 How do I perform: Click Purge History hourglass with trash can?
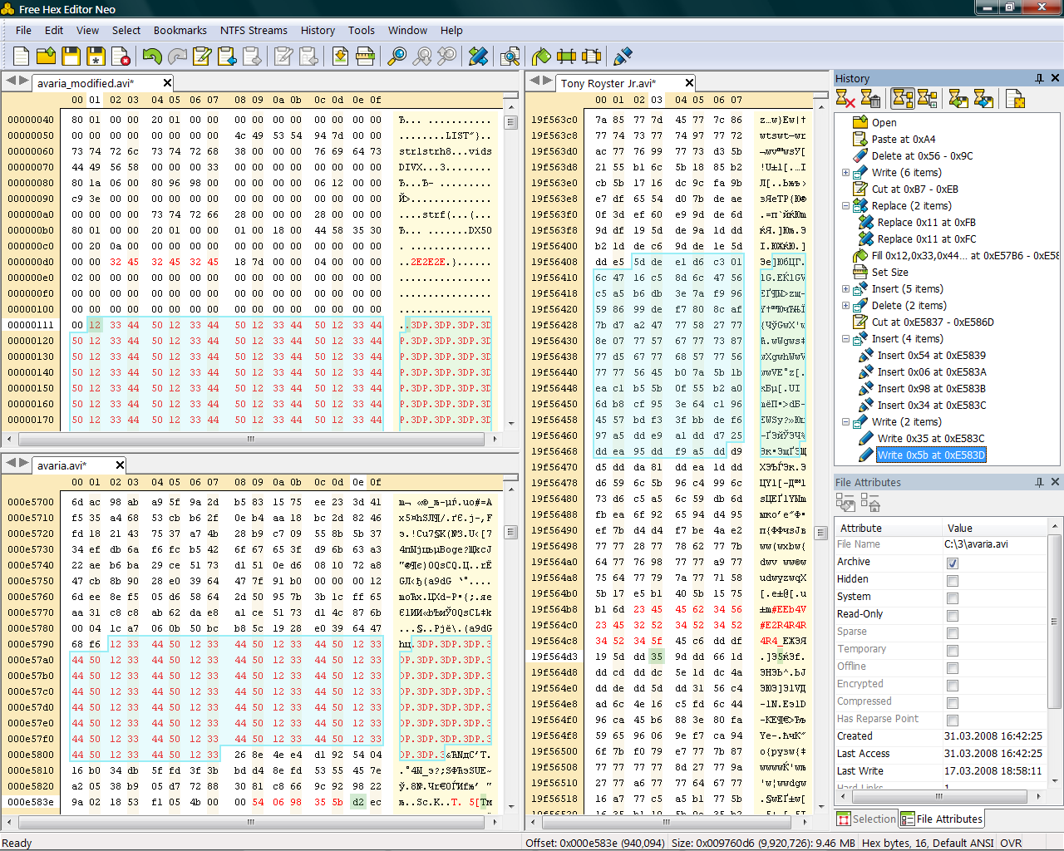[x=870, y=99]
